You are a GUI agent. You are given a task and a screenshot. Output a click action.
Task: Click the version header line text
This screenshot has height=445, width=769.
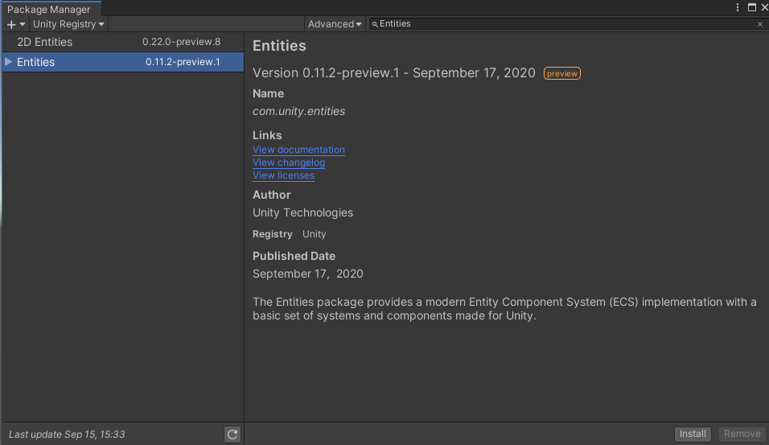coord(394,73)
